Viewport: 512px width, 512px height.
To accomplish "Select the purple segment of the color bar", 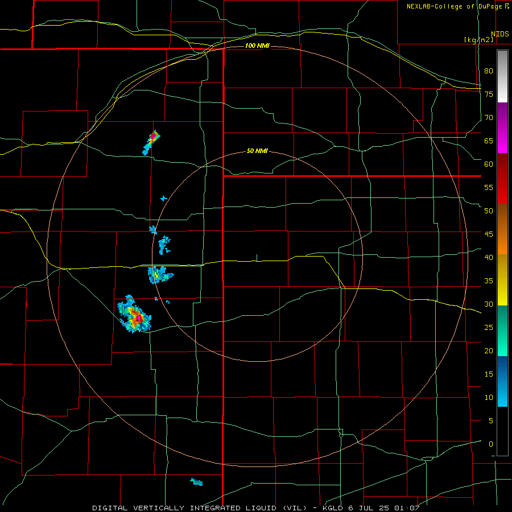I will pos(502,128).
